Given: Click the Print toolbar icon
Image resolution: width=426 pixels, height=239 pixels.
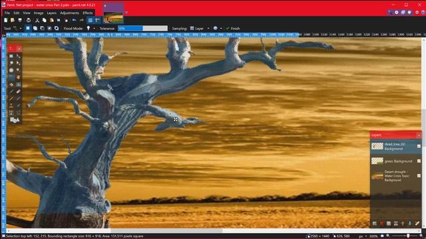Looking at the screenshot, I should [x=29, y=21].
